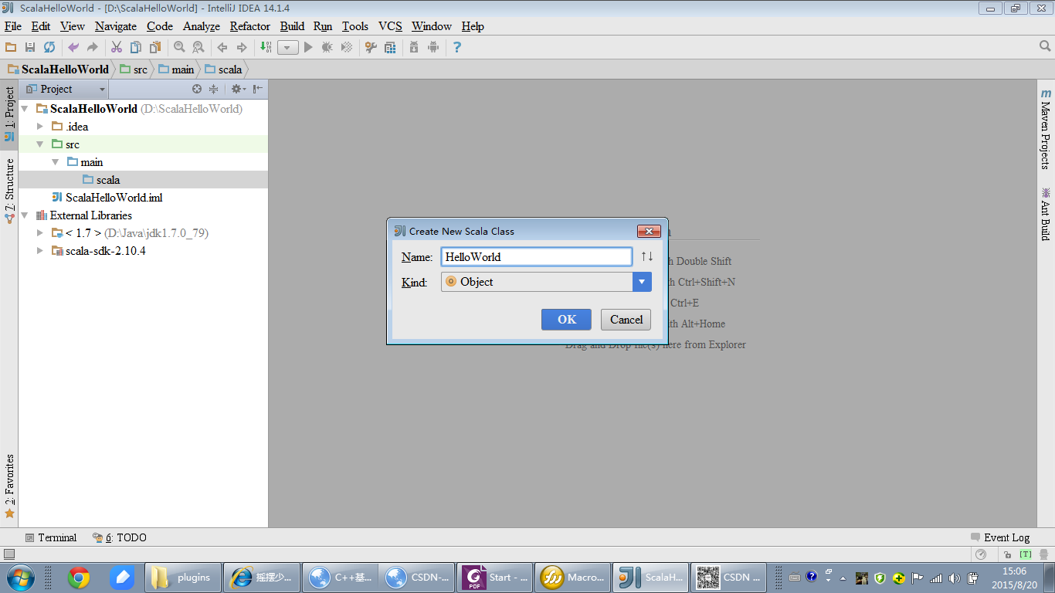Screen dimensions: 1055x593
Task: Click the src breadcrumb
Action: point(133,69)
